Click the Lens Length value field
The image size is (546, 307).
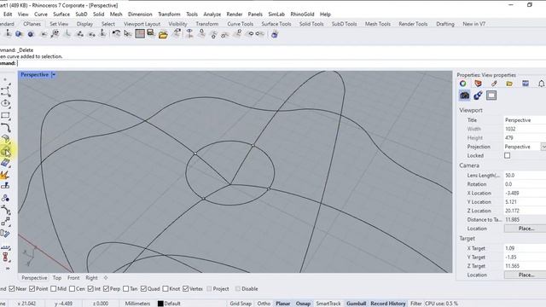(526, 176)
